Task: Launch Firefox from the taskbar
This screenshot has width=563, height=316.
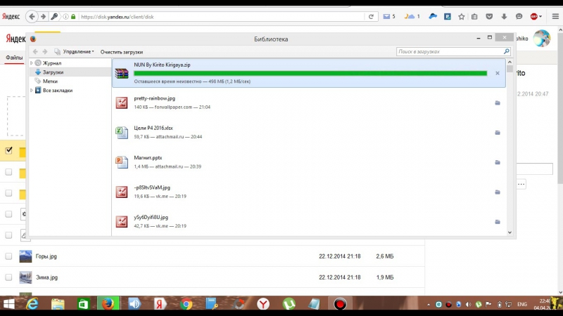Action: pyautogui.click(x=108, y=304)
